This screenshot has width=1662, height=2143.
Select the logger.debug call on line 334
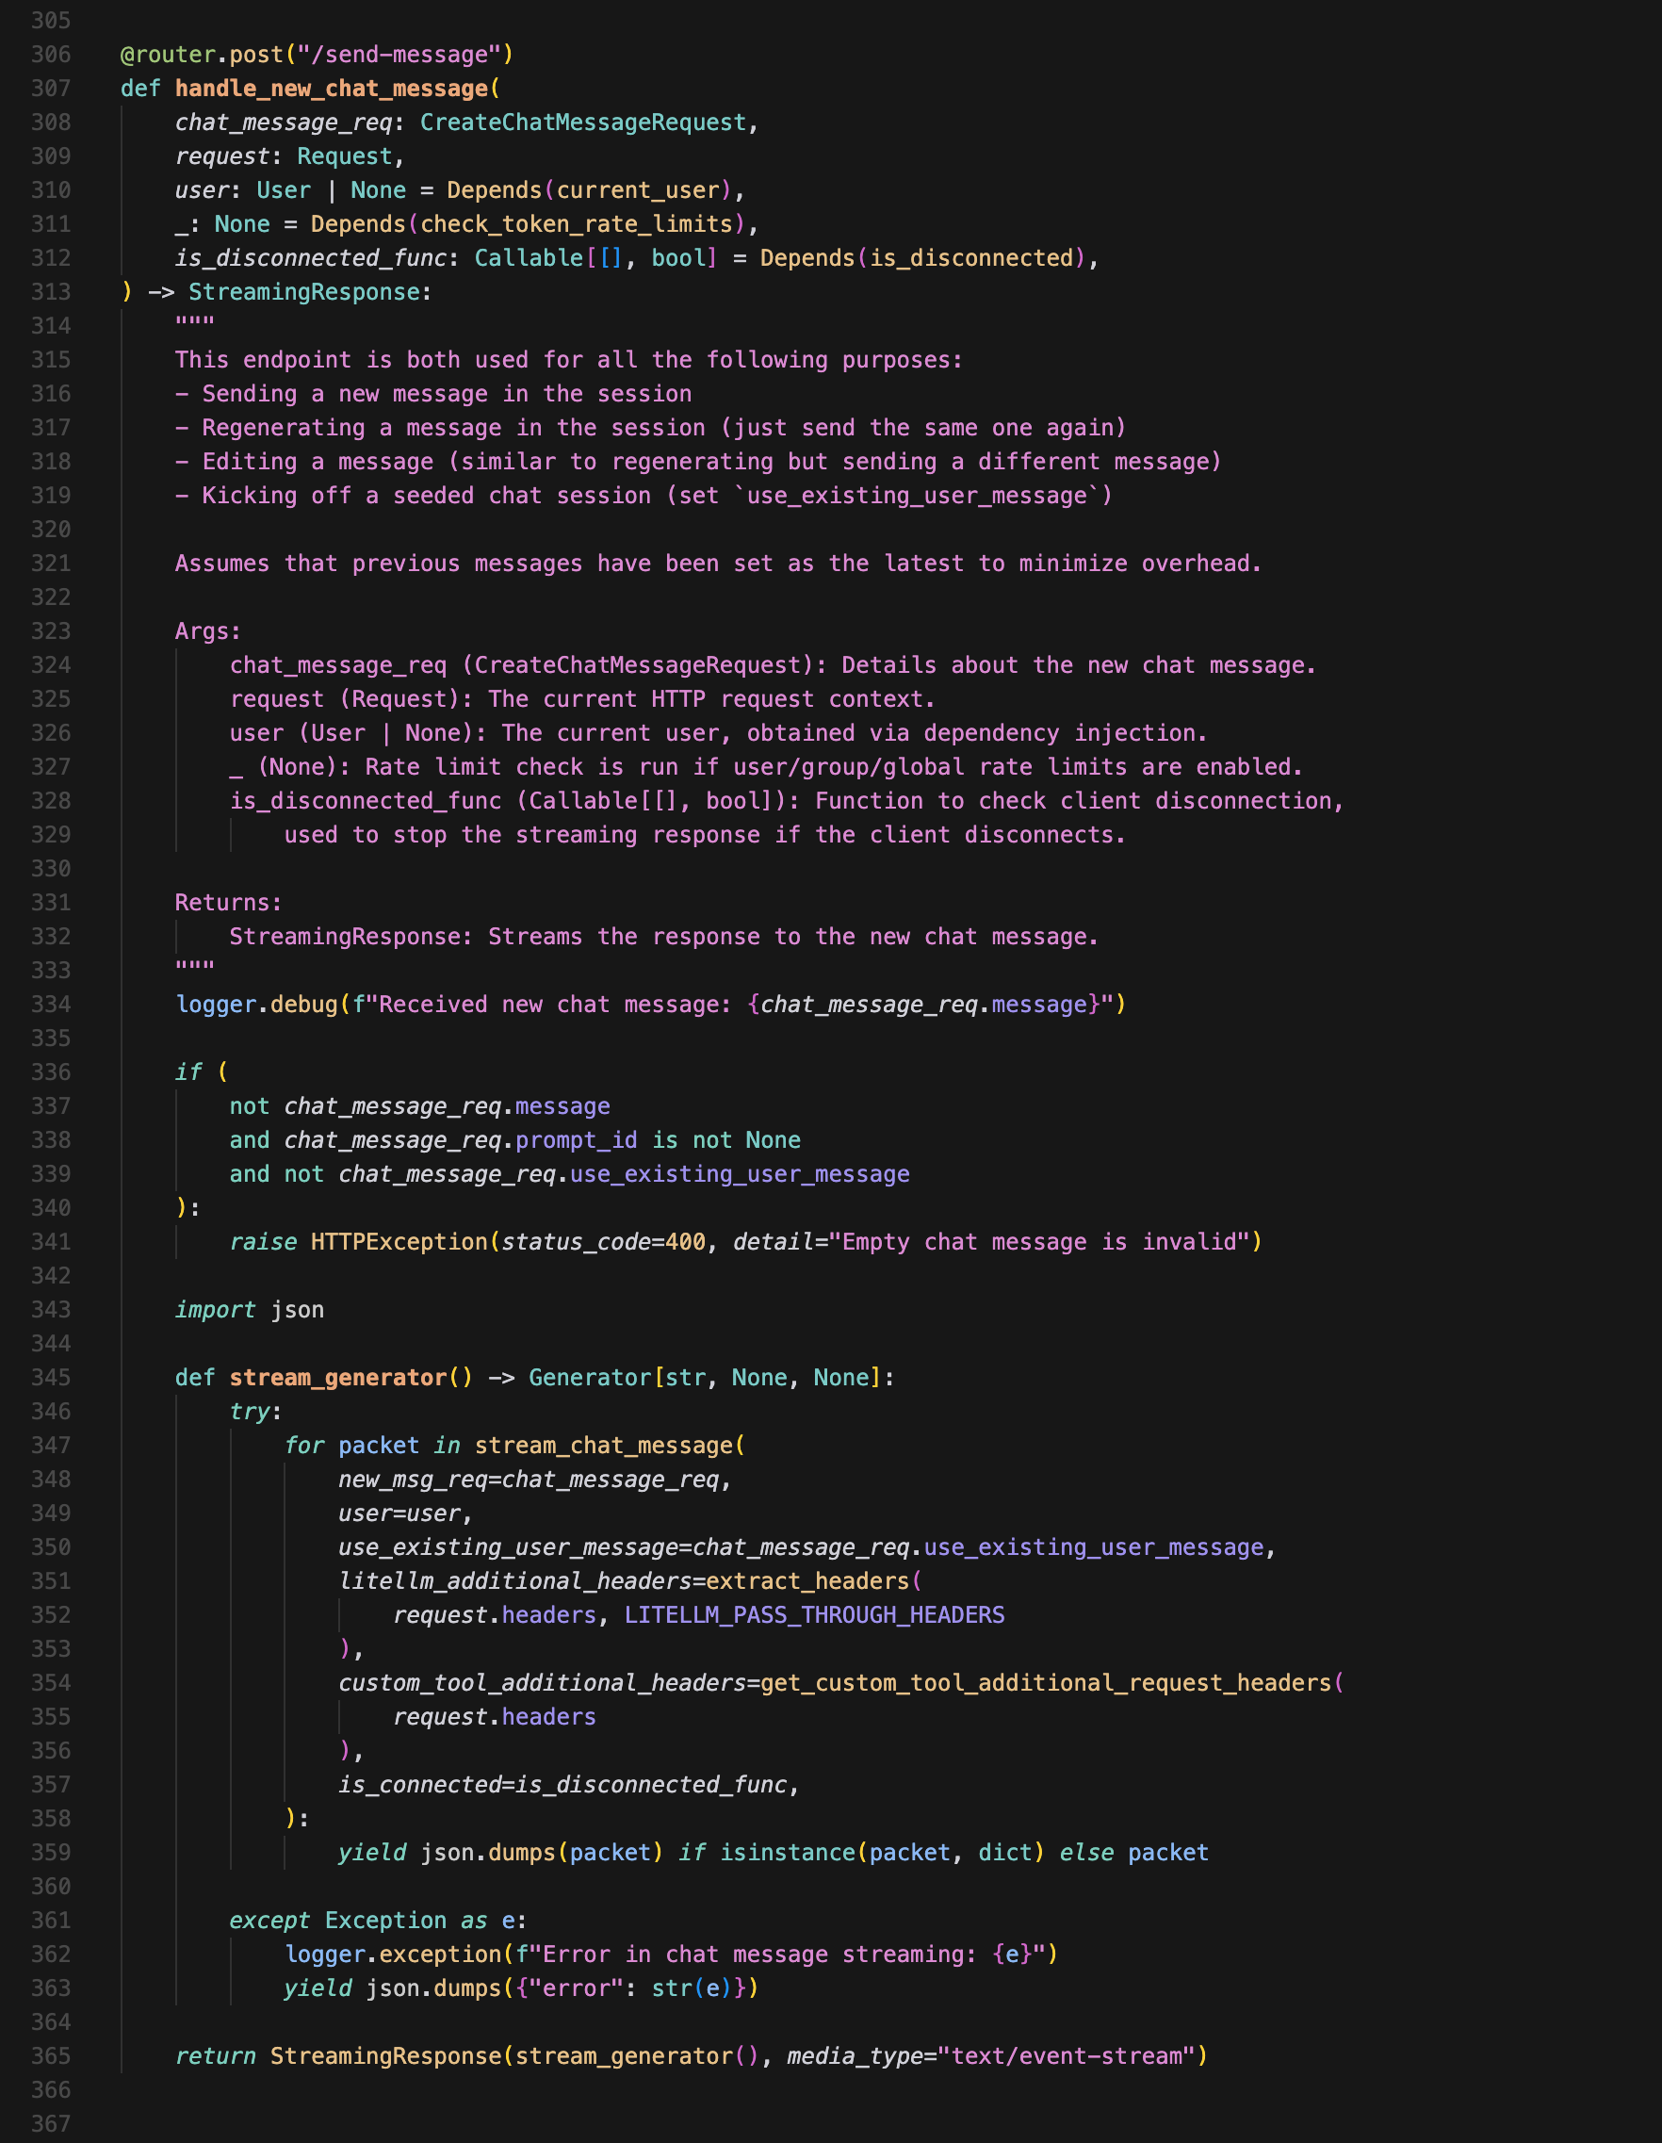tap(255, 1004)
